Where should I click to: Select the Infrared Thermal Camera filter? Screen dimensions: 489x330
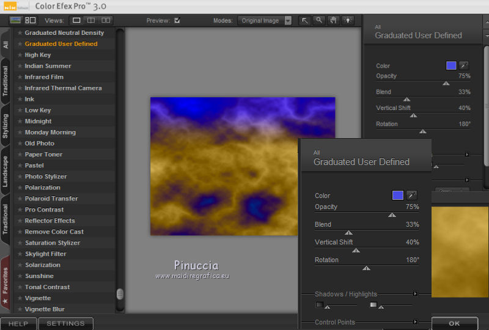click(64, 88)
